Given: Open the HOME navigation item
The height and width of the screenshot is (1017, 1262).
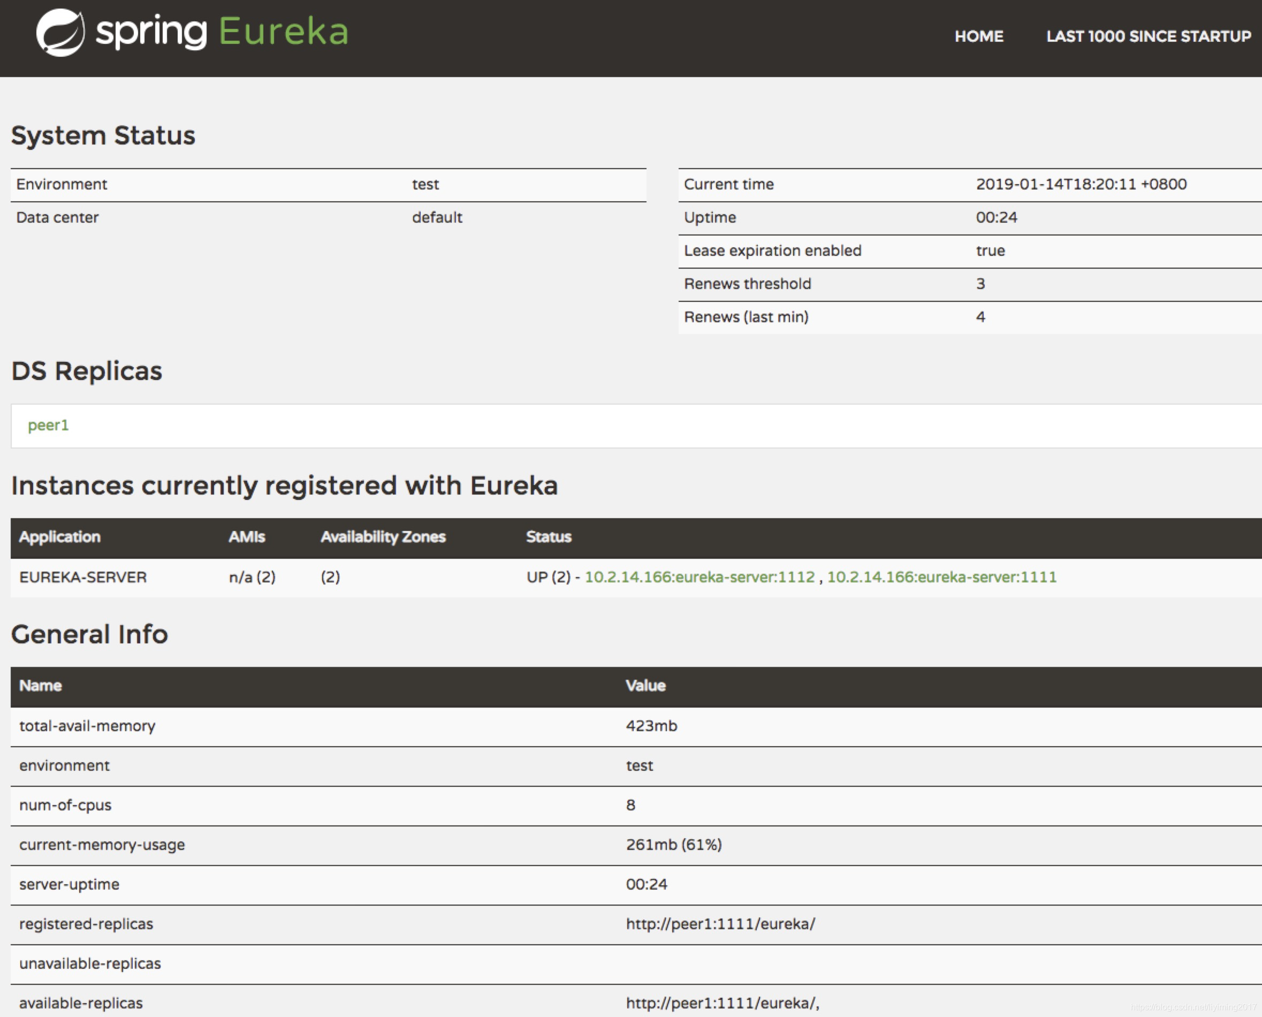Looking at the screenshot, I should tap(978, 36).
